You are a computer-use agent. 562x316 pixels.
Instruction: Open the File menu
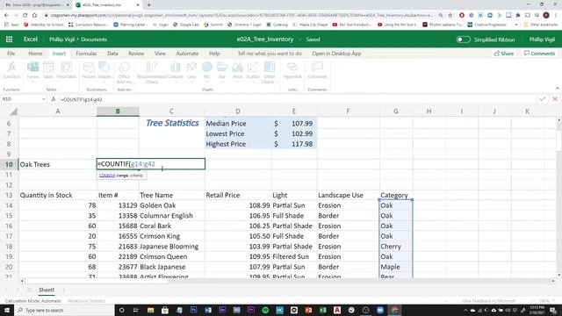[11, 54]
